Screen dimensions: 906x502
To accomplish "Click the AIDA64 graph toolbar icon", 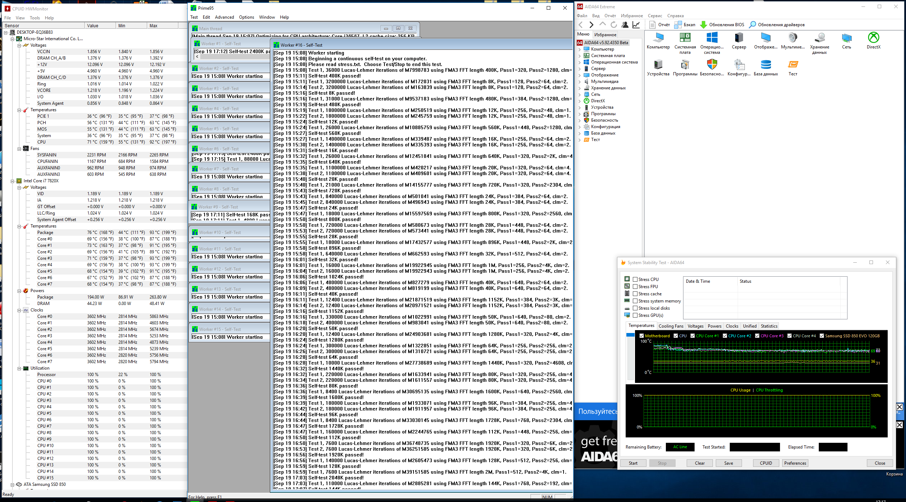I will pyautogui.click(x=636, y=25).
